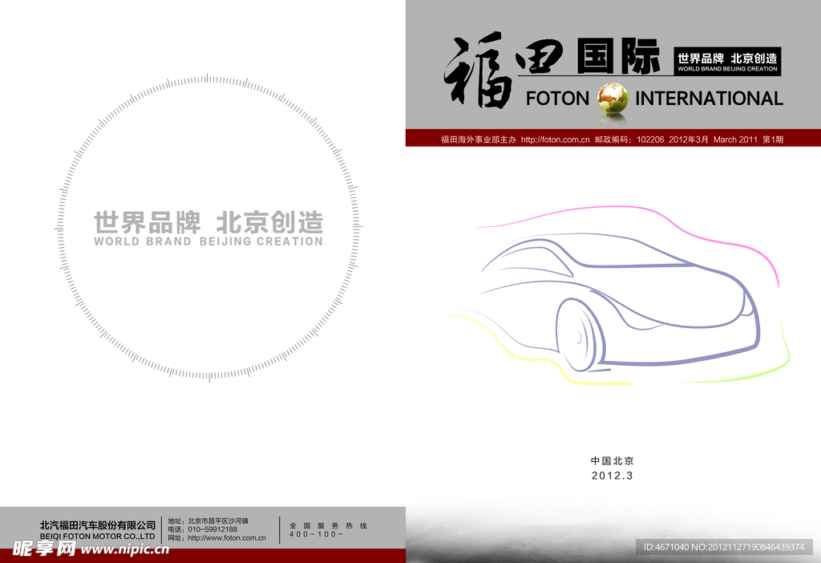Click the 地址:北京市昌平区沙河镇 address line
Screen dimensions: 821x563
[208, 520]
